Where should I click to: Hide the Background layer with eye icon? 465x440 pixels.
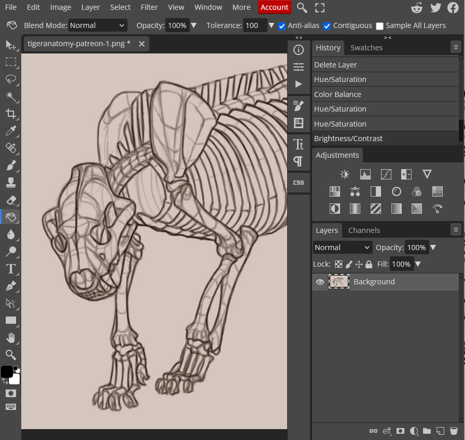tap(320, 282)
